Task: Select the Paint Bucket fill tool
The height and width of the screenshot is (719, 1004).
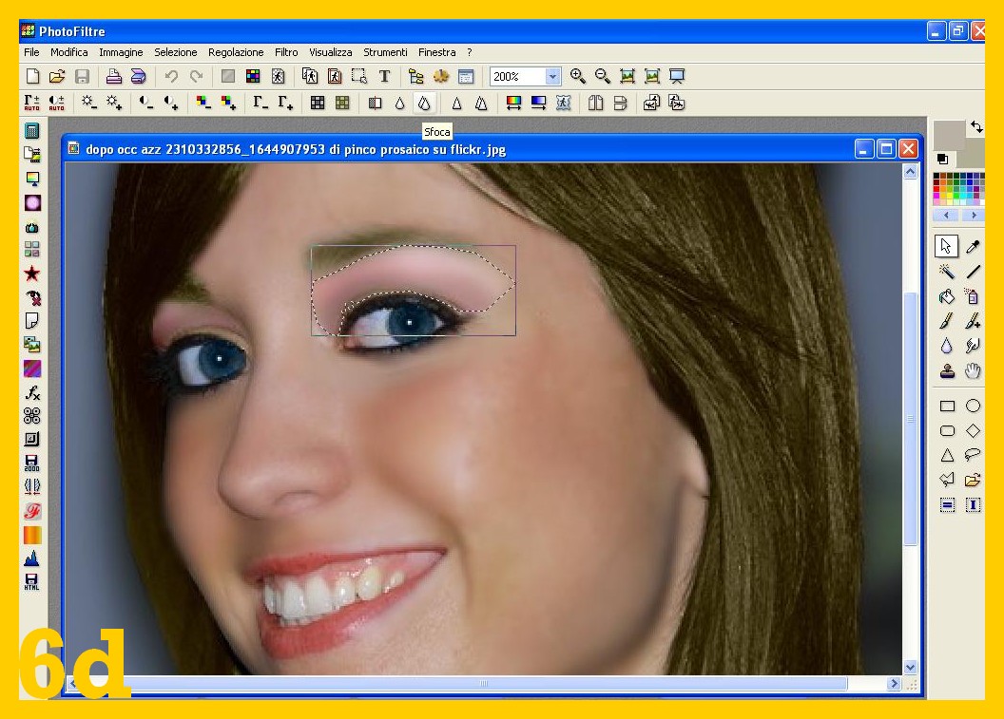Action: 947,297
